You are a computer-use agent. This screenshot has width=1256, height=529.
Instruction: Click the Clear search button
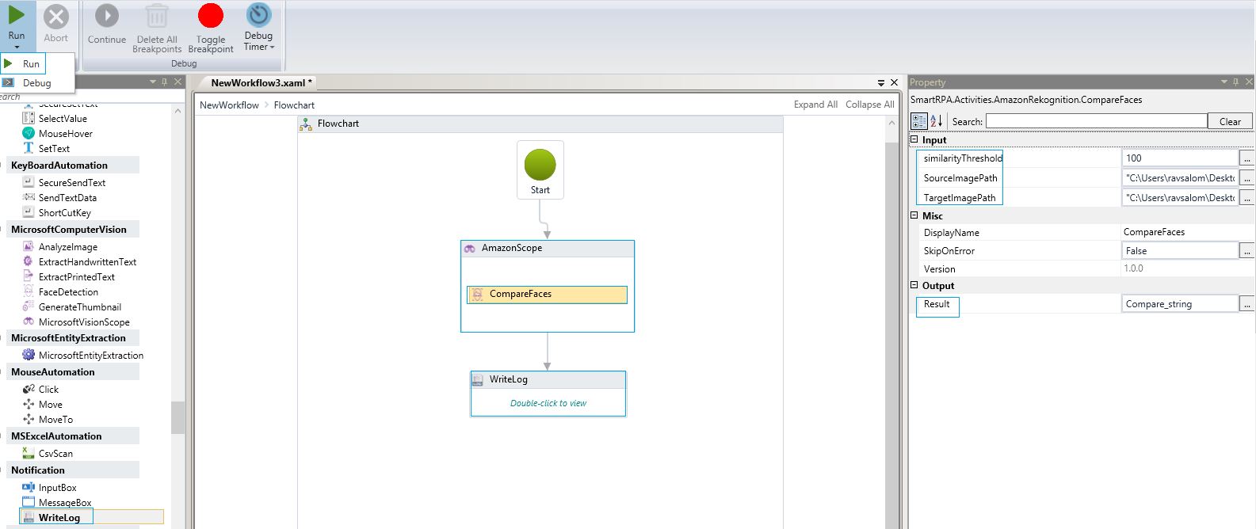click(x=1229, y=121)
